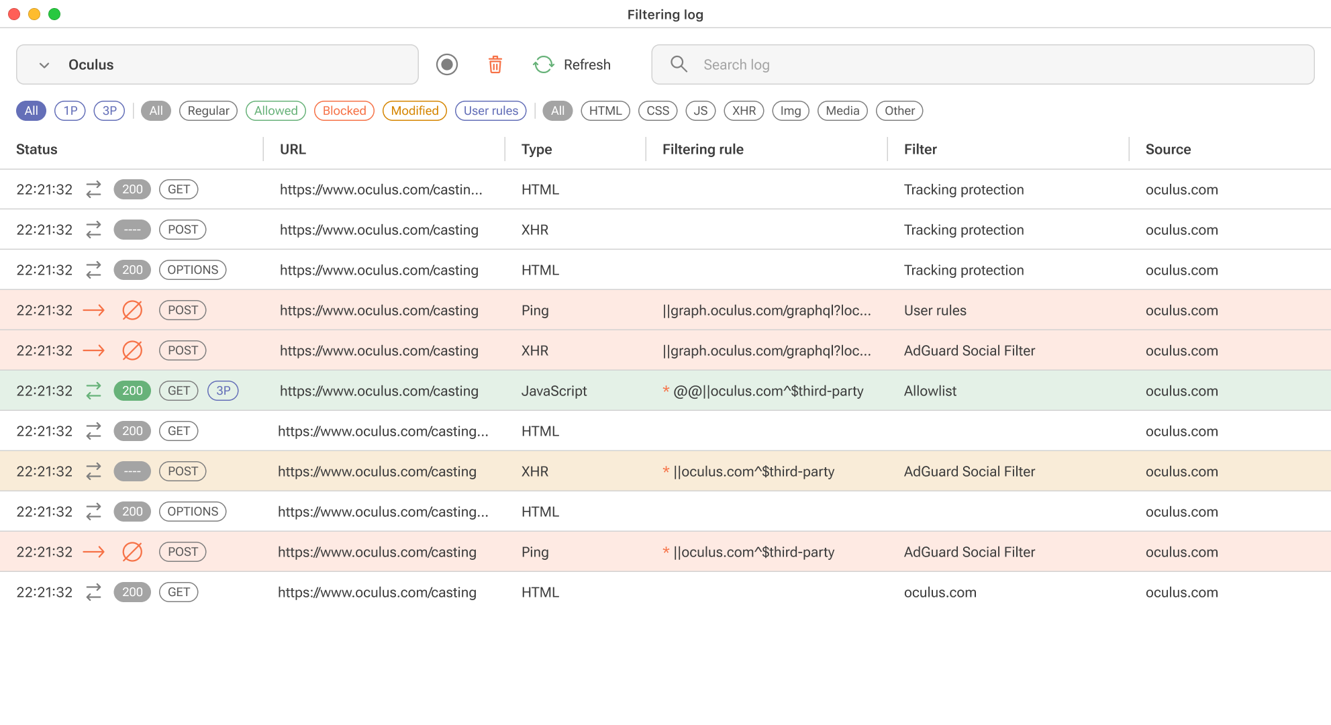The height and width of the screenshot is (725, 1331).
Task: Show only Modified requests
Action: tap(415, 111)
